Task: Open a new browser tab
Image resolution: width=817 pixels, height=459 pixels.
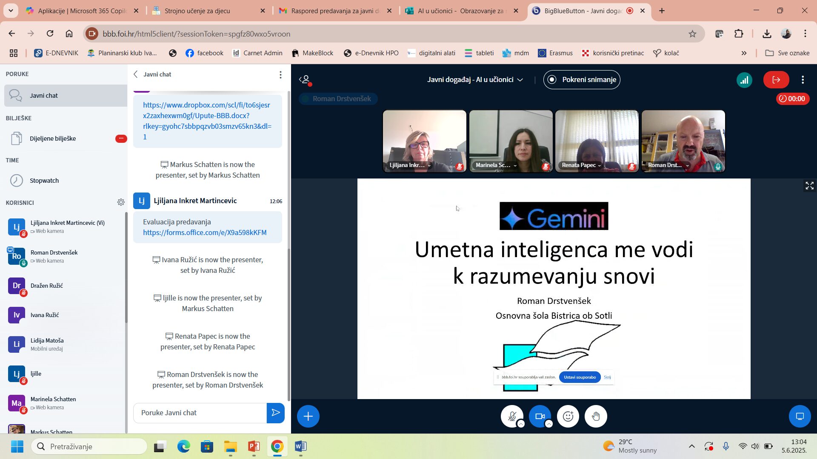Action: [662, 11]
